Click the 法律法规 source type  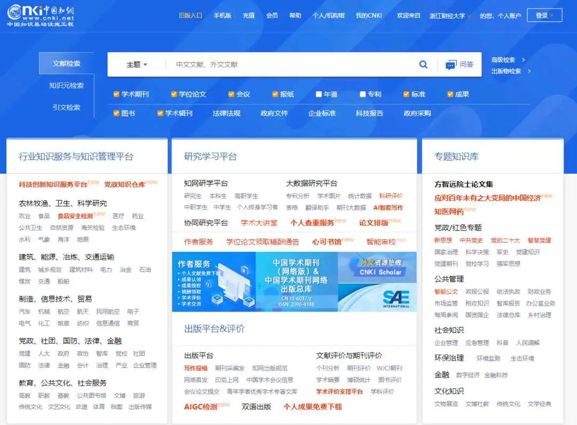(x=227, y=113)
